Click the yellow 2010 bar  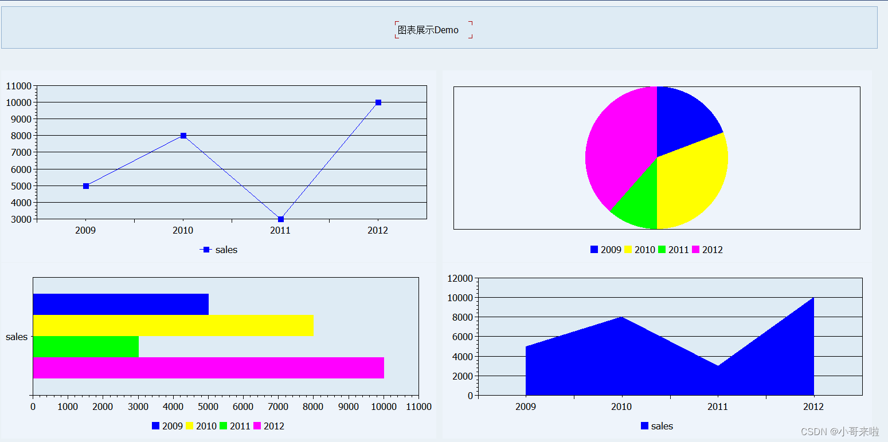coord(172,326)
